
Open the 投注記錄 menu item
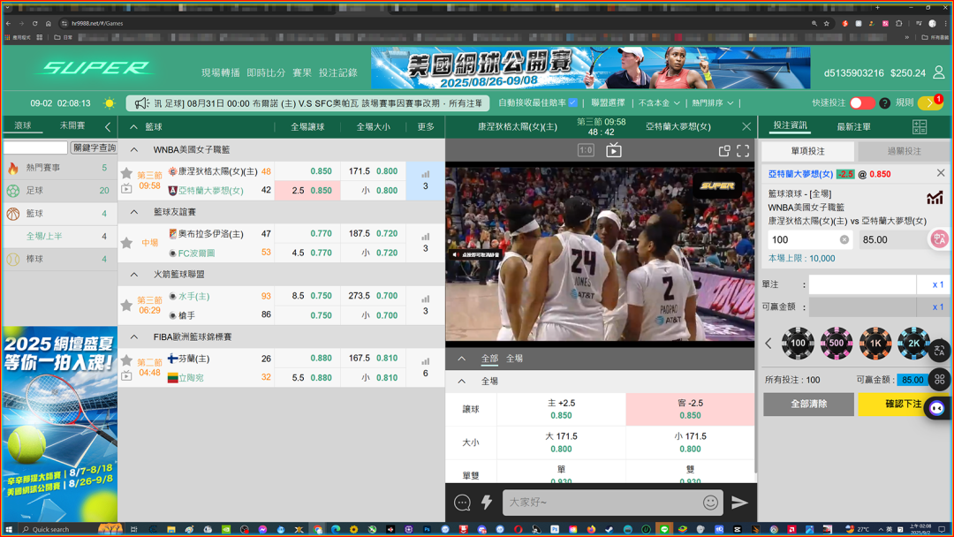(x=337, y=72)
